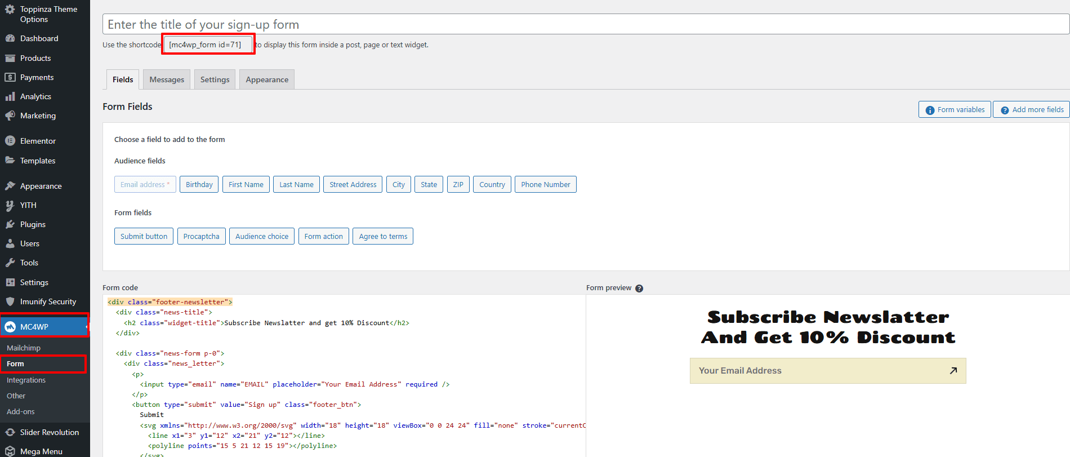Click the MC4WP menu label

pyautogui.click(x=34, y=327)
